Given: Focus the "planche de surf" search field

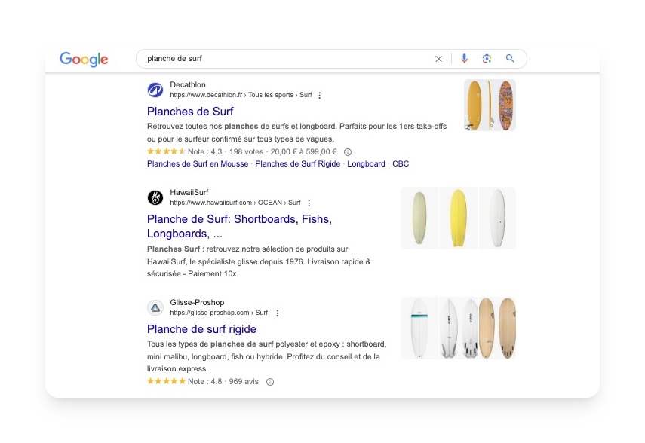Looking at the screenshot, I should pyautogui.click(x=287, y=59).
